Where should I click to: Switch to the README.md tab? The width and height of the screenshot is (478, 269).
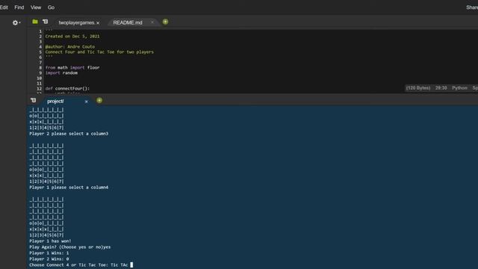(128, 22)
